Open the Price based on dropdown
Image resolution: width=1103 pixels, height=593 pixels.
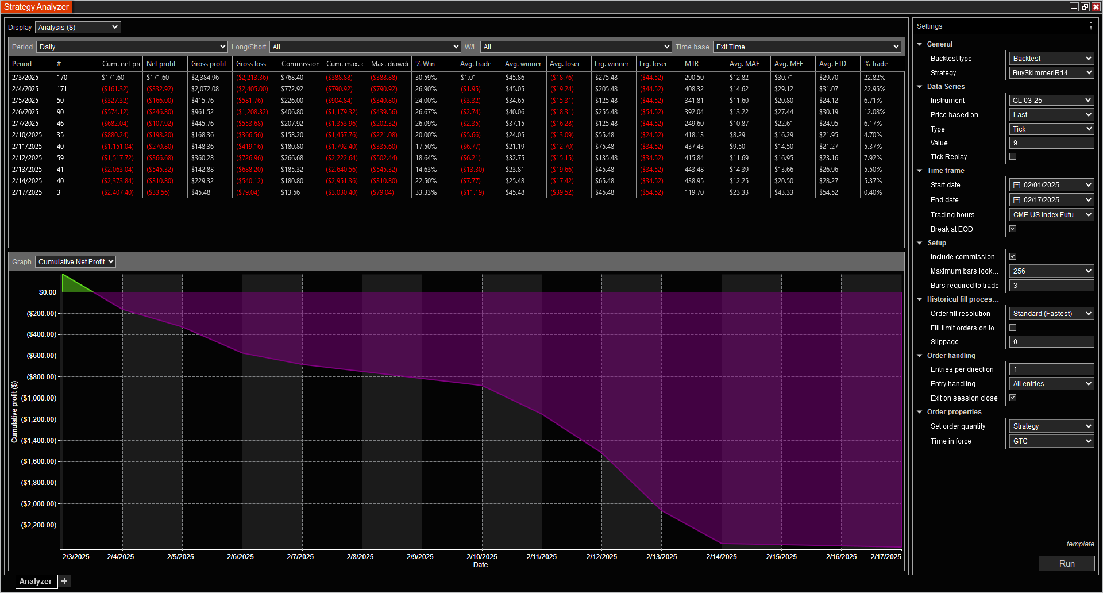click(x=1051, y=115)
